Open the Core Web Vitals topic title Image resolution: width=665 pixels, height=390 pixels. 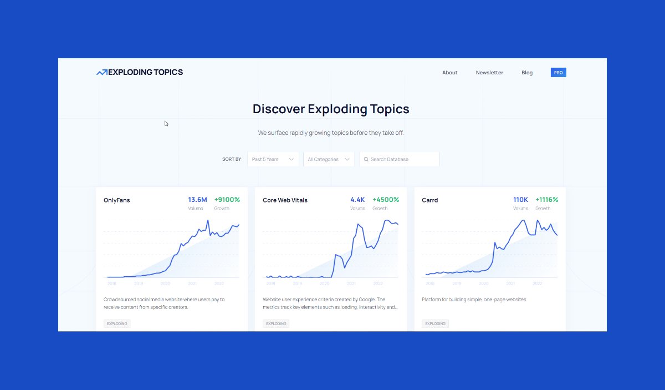pyautogui.click(x=285, y=200)
